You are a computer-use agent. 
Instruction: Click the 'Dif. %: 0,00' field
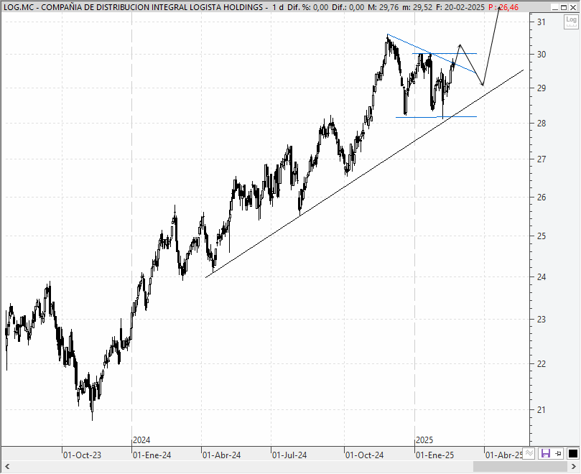tap(308, 7)
